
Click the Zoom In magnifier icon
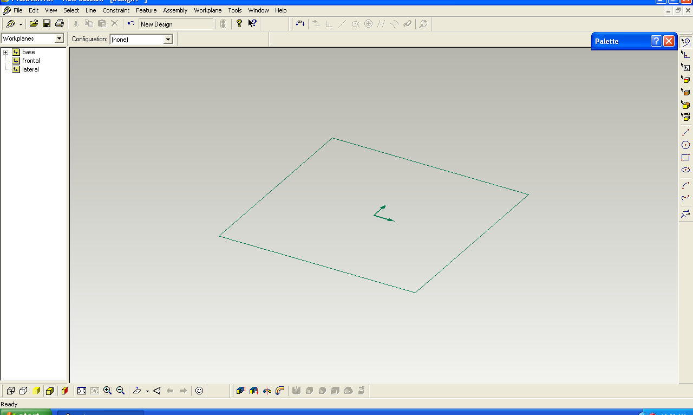click(108, 391)
